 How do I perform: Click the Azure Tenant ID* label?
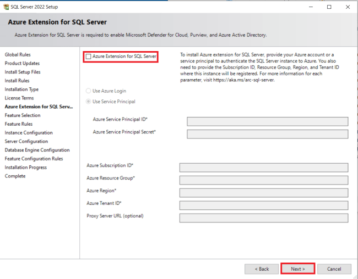(104, 203)
